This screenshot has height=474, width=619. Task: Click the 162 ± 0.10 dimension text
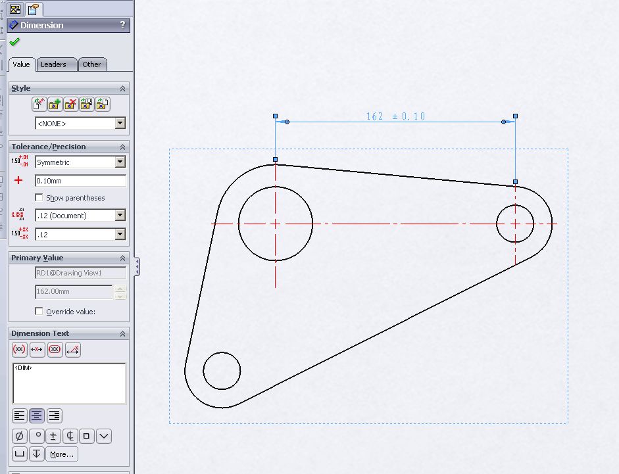pos(395,116)
